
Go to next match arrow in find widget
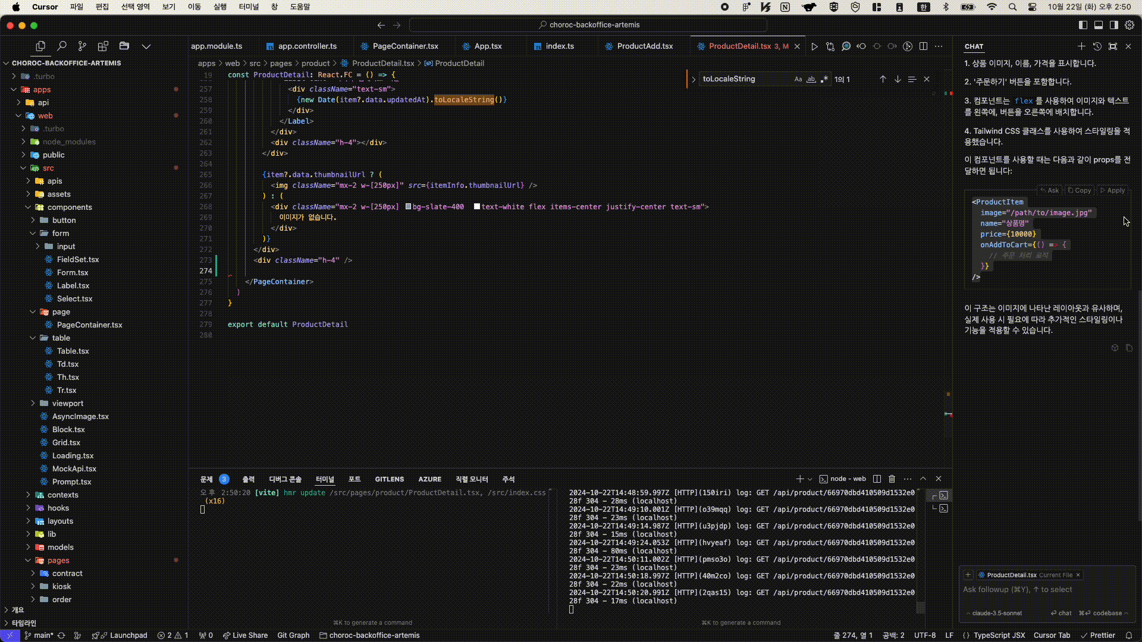coord(898,79)
